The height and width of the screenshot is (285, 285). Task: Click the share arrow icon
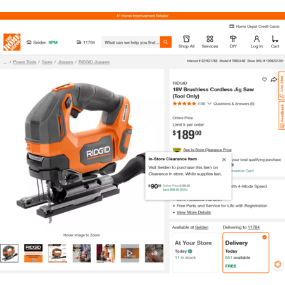pos(274,79)
